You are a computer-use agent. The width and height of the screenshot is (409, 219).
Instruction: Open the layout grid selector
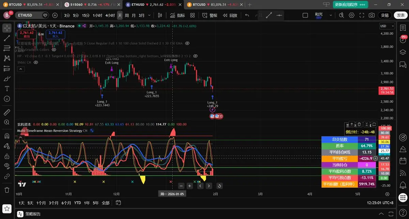193,15
